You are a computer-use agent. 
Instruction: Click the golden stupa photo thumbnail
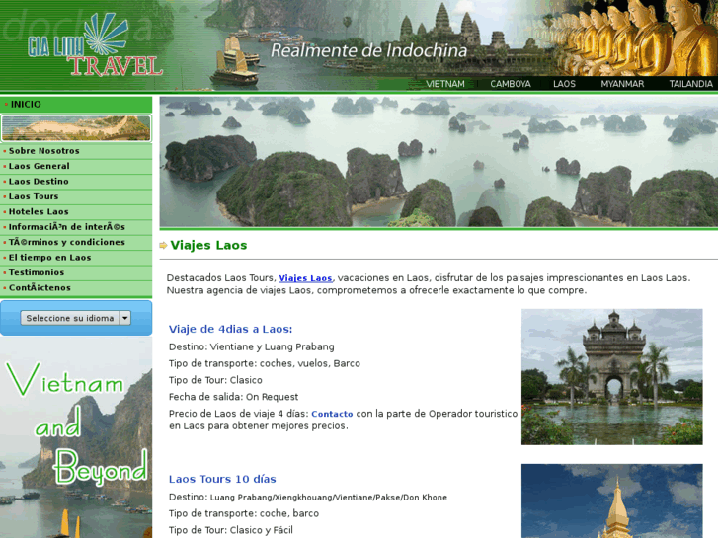pos(611,500)
